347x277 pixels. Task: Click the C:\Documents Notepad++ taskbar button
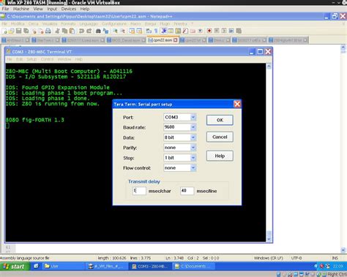(x=193, y=266)
